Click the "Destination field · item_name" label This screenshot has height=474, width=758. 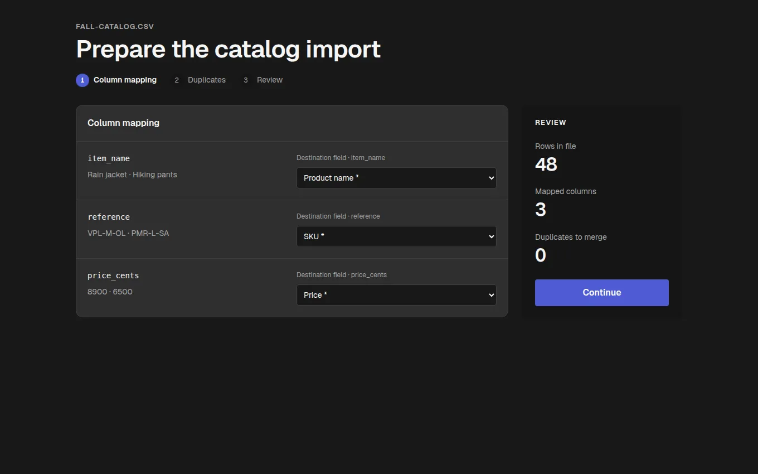coord(341,158)
